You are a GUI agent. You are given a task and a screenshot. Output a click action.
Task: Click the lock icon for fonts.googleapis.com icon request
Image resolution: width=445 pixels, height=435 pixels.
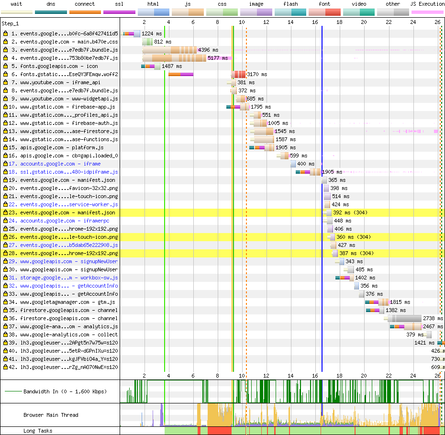coord(6,66)
